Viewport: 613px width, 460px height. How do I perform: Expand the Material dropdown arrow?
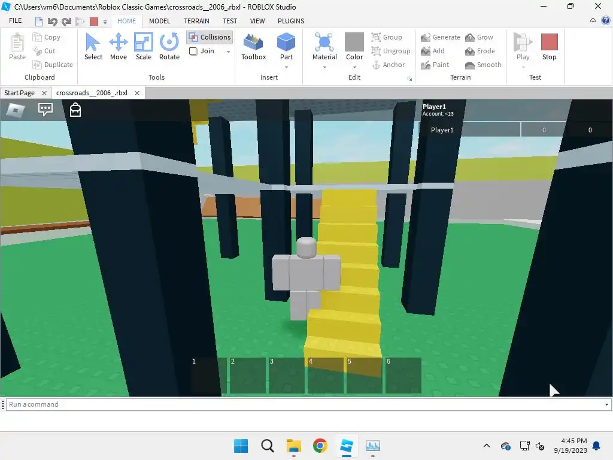[324, 67]
